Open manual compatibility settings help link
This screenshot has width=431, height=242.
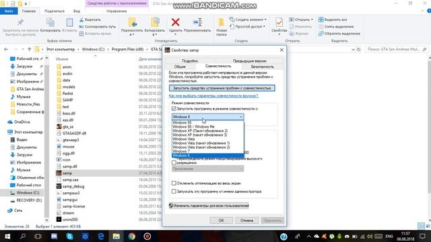click(213, 95)
